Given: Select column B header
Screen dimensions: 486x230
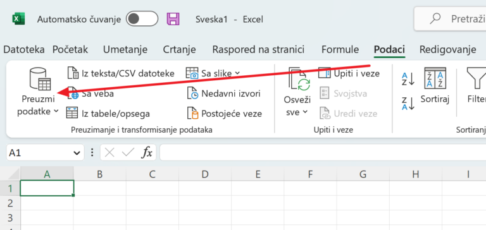Looking at the screenshot, I should click(x=100, y=174).
